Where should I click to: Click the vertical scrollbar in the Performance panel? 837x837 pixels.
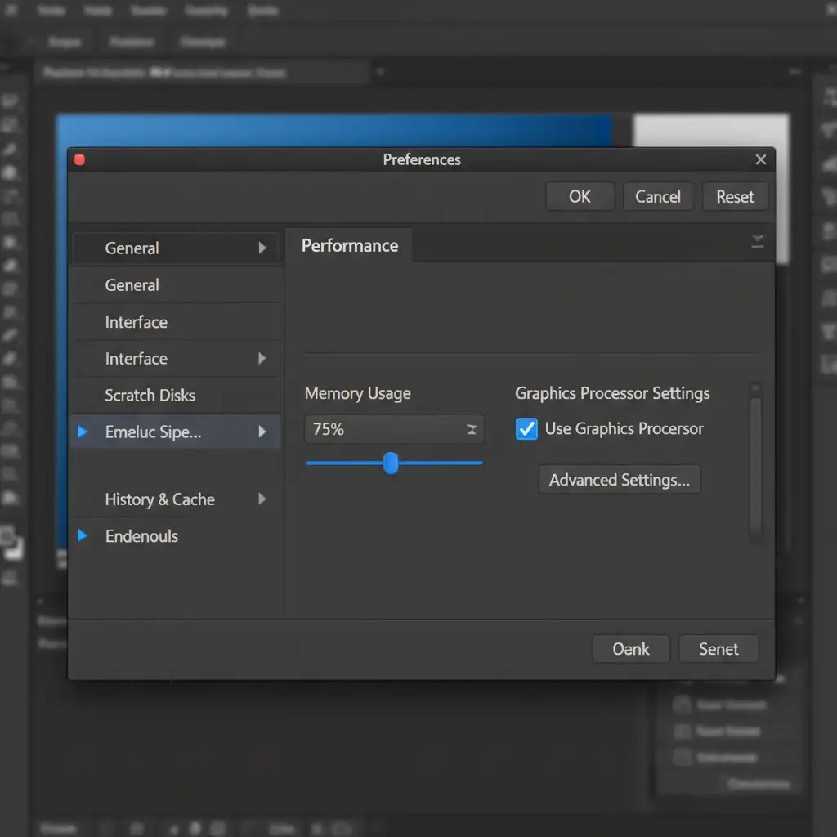(x=755, y=462)
